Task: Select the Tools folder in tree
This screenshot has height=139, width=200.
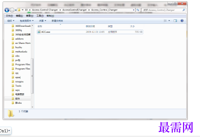Action: coord(16,86)
